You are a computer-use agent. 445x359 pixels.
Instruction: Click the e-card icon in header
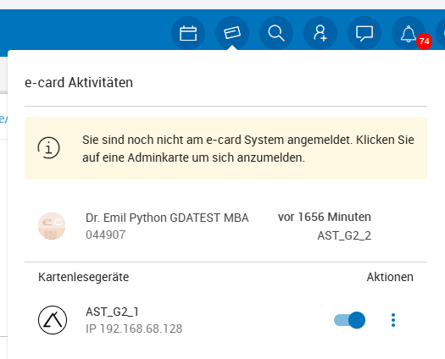coord(232,33)
